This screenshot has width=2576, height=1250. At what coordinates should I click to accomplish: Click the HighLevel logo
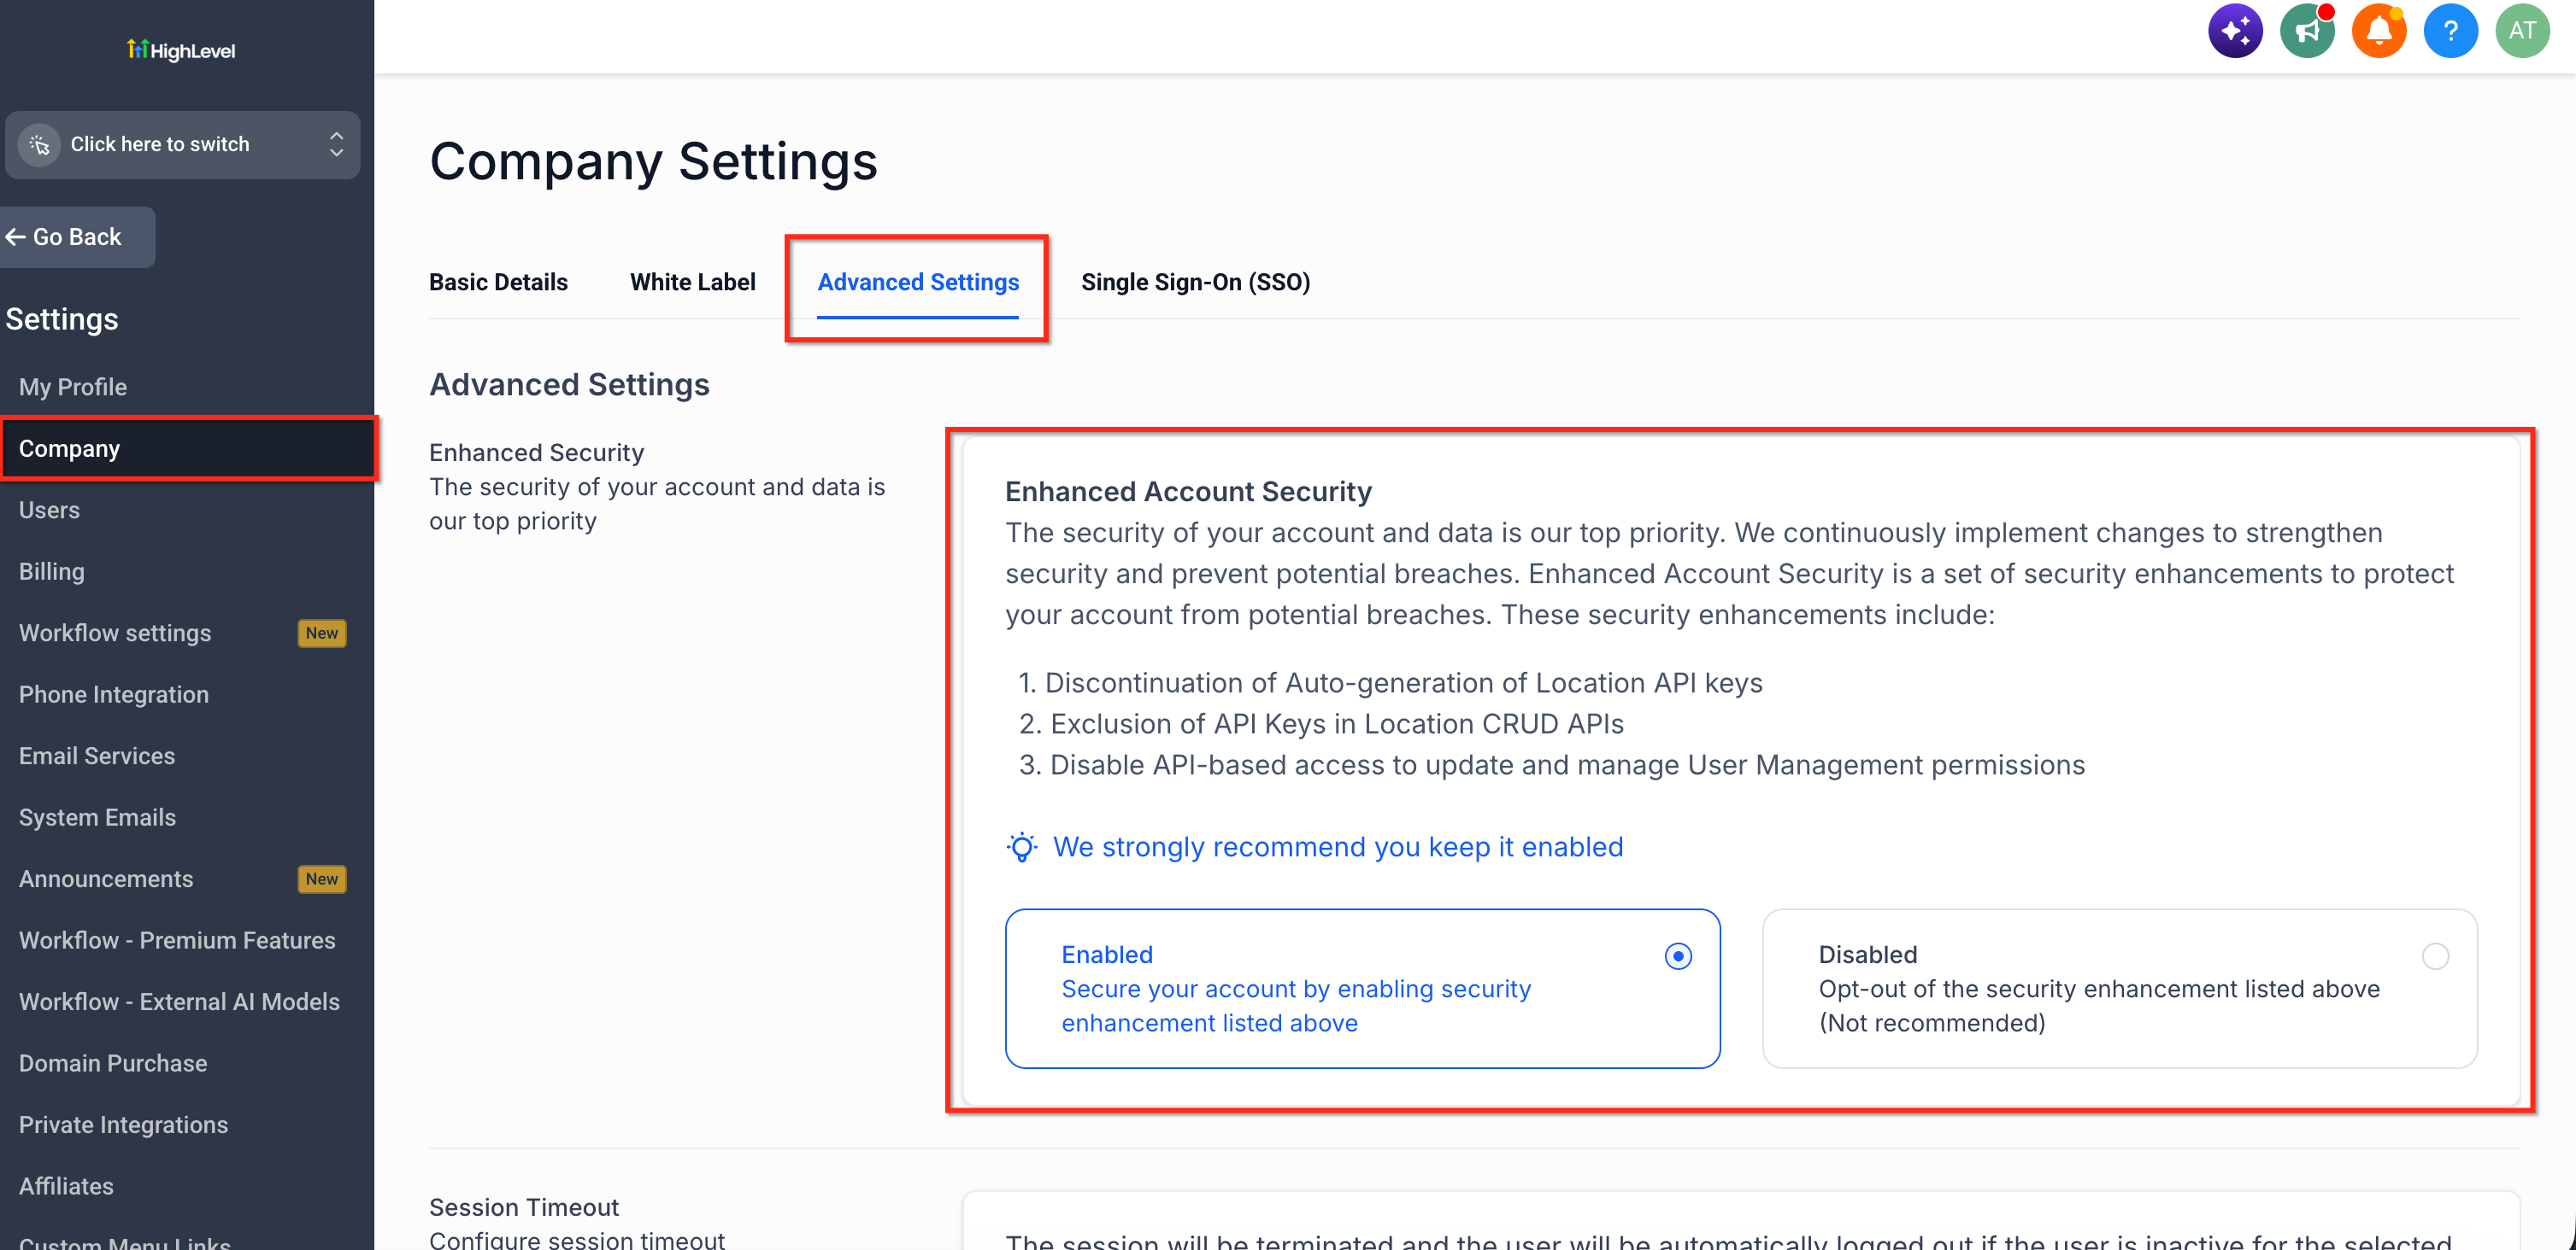point(181,50)
